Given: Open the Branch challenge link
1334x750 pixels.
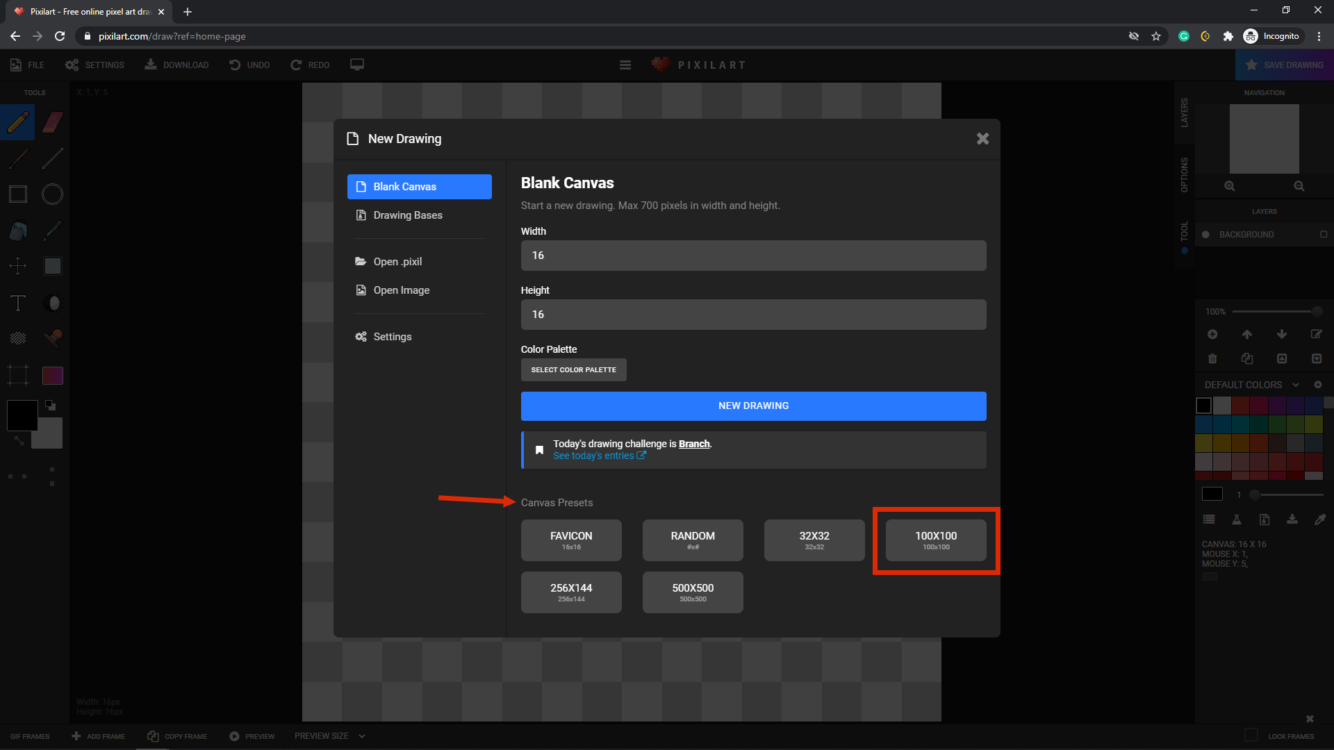Looking at the screenshot, I should [694, 444].
